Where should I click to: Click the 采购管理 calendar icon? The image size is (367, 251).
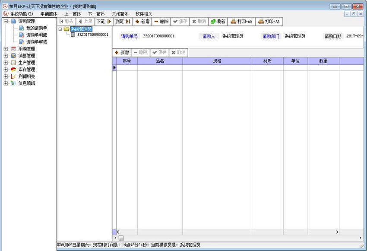(13, 49)
